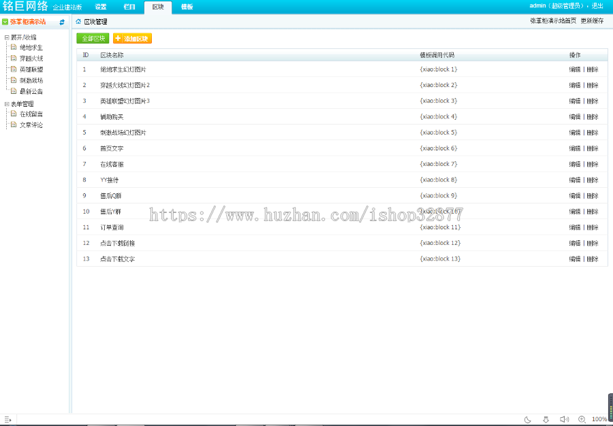Click the blue refresh arrows icon beside site name

[62, 22]
